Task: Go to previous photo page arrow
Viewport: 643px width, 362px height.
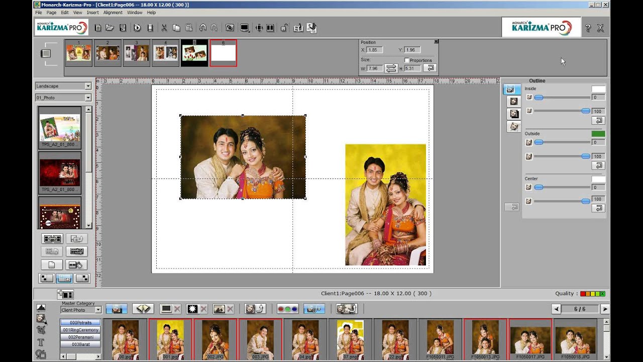Action: [x=556, y=309]
